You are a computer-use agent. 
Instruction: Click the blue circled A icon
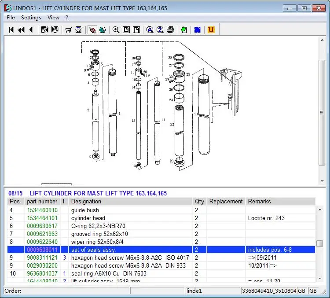(150, 30)
